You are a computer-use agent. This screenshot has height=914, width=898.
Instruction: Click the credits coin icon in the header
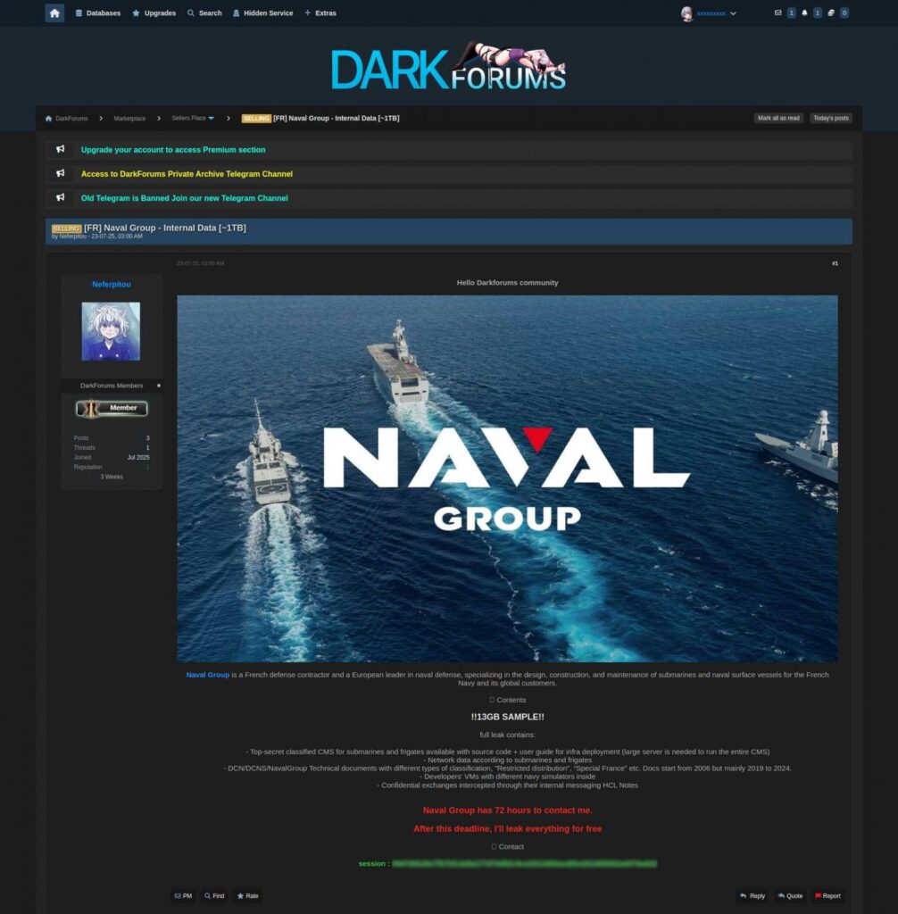832,13
